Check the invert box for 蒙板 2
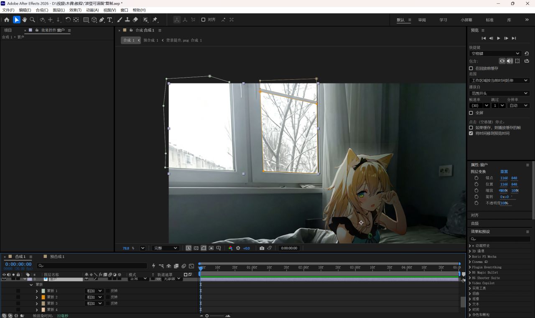This screenshot has width=535, height=318. [108, 297]
